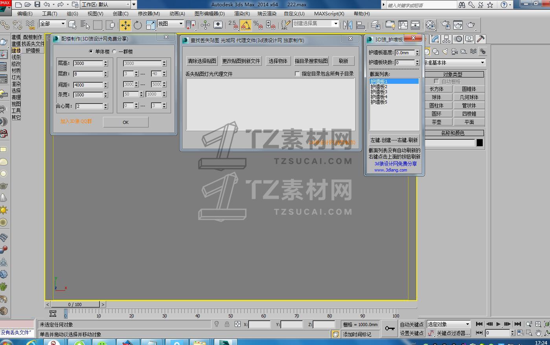The width and height of the screenshot is (550, 345).
Task: Open the 选定对象 key filter dropdown
Action: pyautogui.click(x=449, y=324)
